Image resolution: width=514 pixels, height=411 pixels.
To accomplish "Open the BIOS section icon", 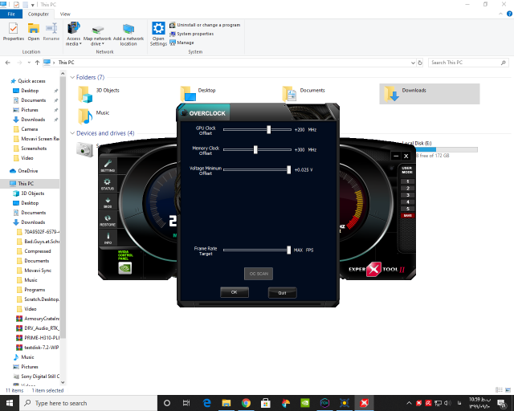I will click(x=108, y=201).
